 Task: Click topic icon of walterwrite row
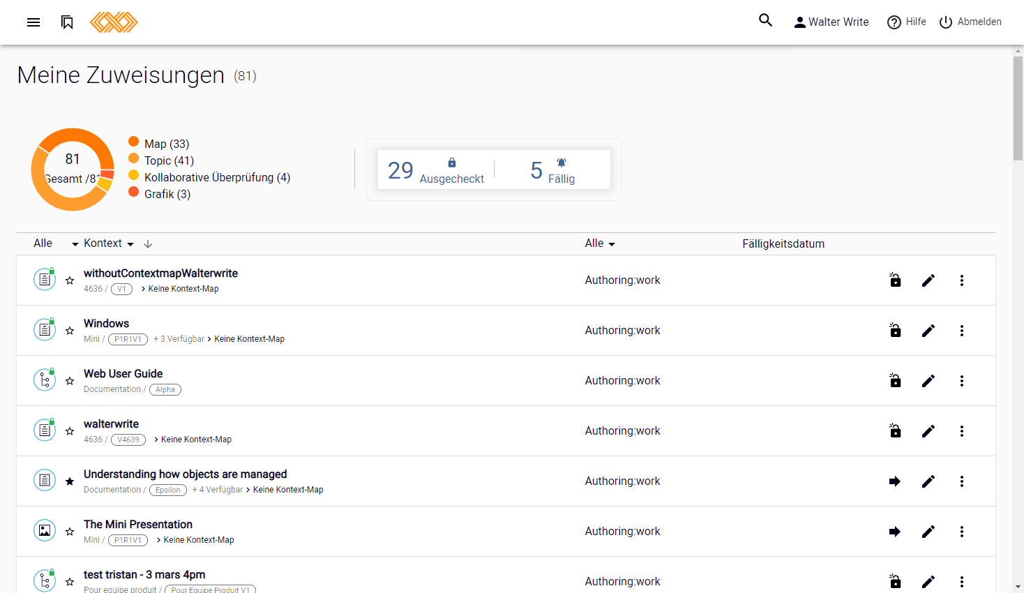click(x=45, y=430)
